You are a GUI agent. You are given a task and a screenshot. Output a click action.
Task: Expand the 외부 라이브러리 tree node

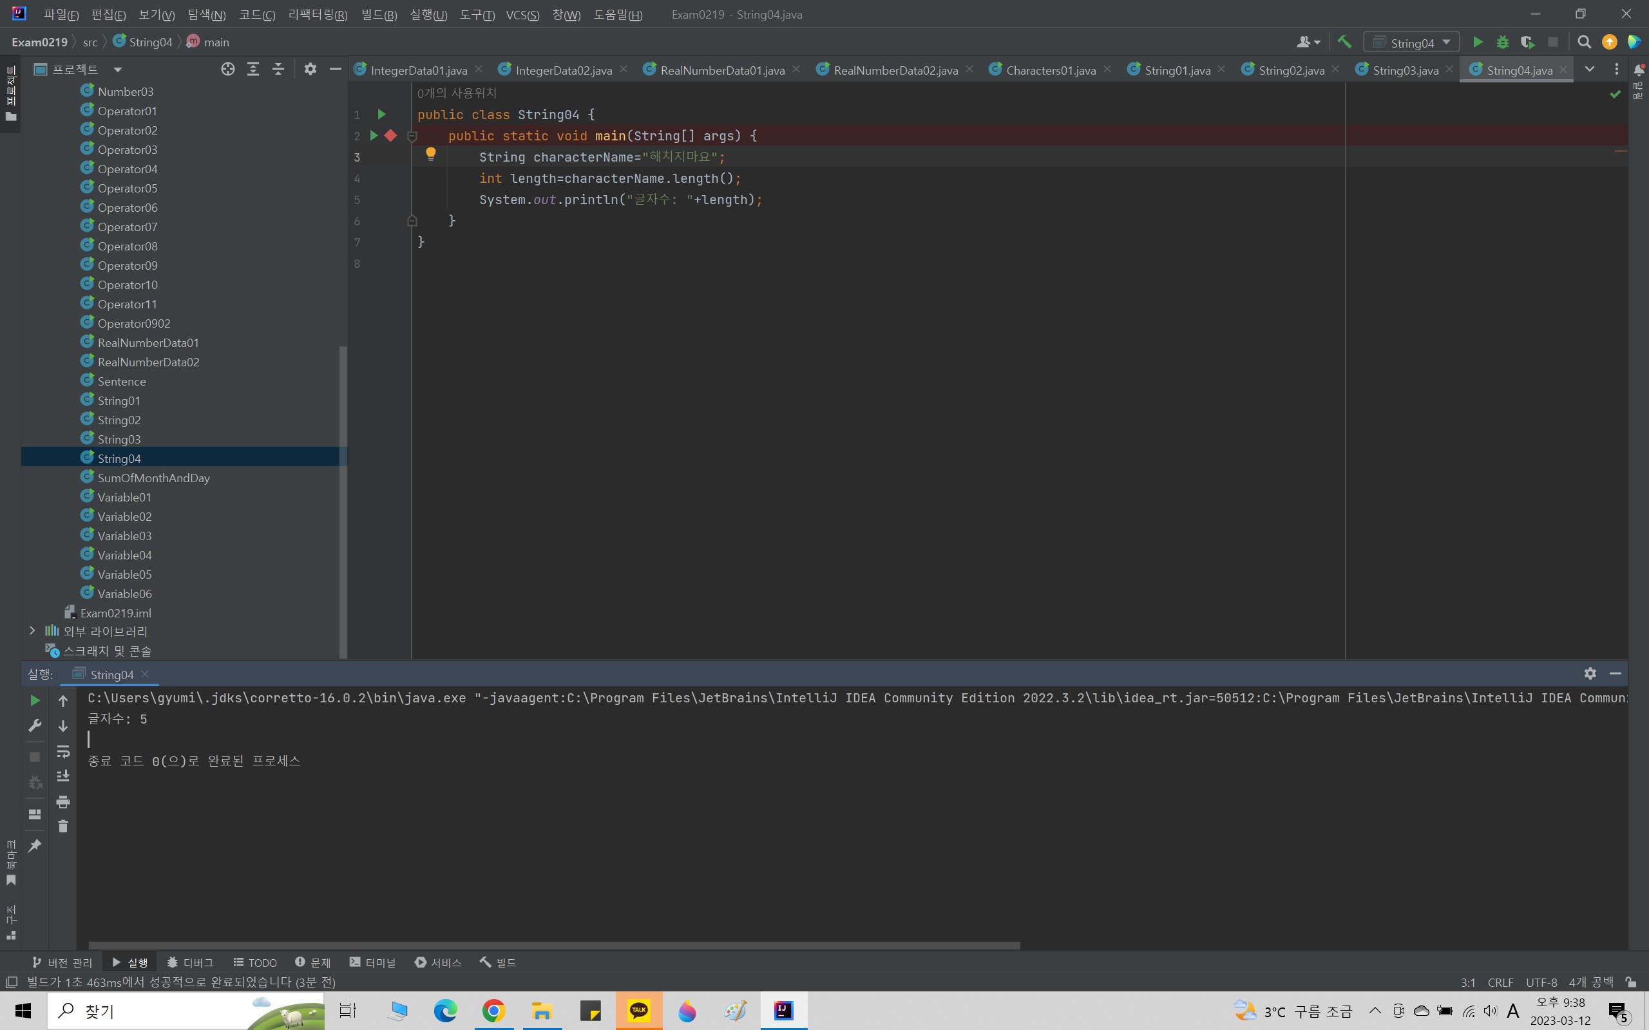(x=32, y=631)
